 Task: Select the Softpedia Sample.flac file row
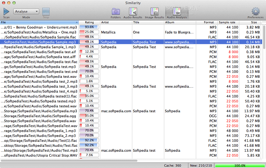click(131, 37)
